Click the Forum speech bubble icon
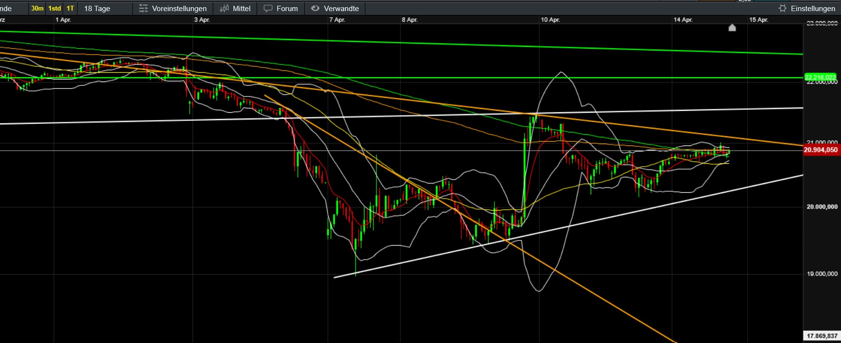 click(x=268, y=8)
